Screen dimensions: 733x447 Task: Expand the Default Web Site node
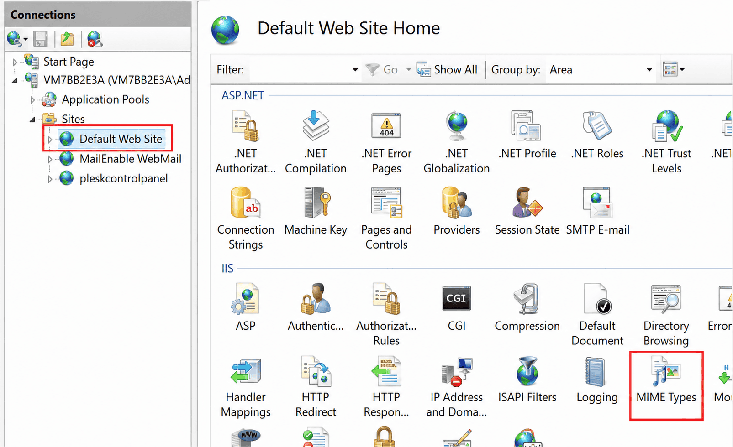click(x=50, y=140)
